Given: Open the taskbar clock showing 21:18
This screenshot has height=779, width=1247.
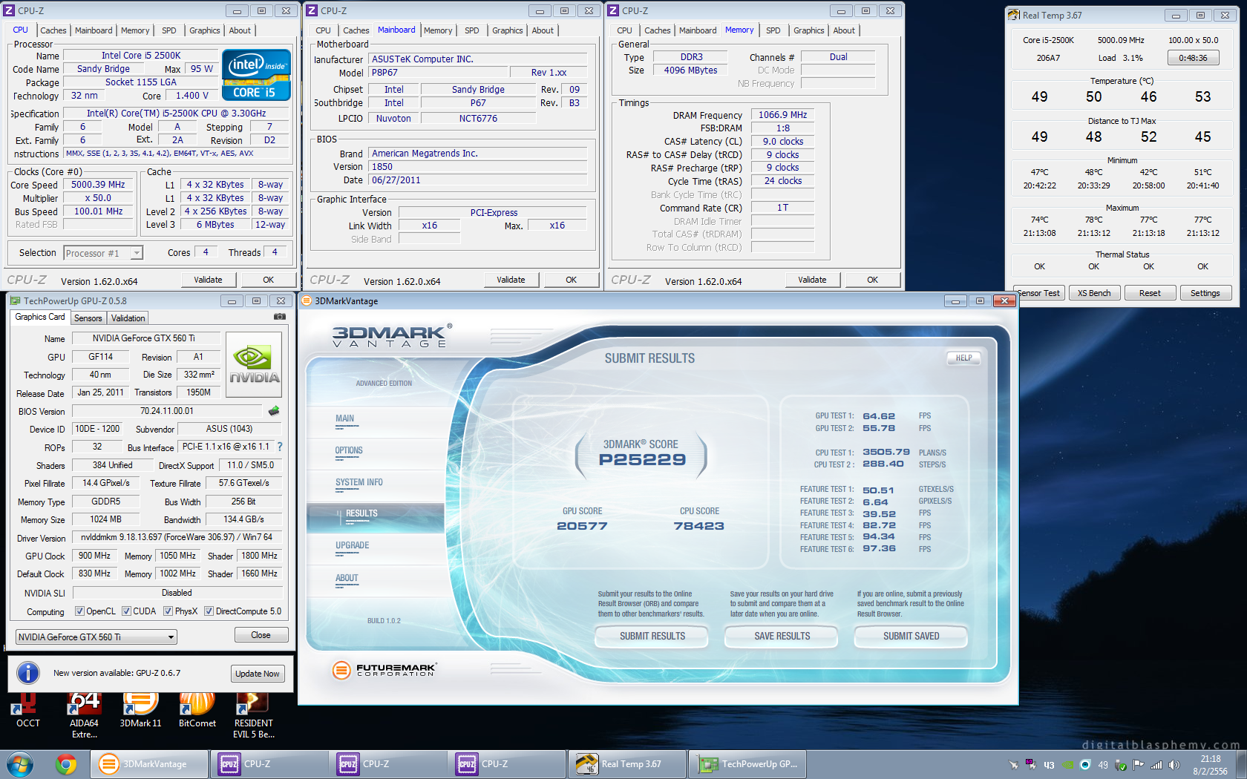Looking at the screenshot, I should coord(1211,765).
